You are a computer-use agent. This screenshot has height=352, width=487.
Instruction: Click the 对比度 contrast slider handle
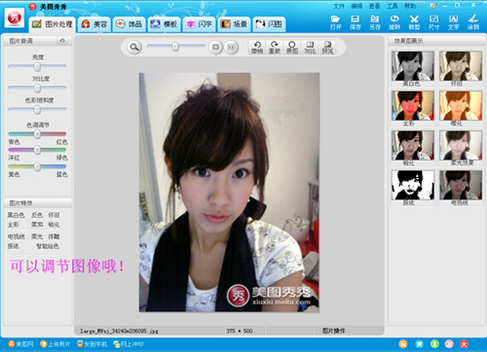click(37, 88)
